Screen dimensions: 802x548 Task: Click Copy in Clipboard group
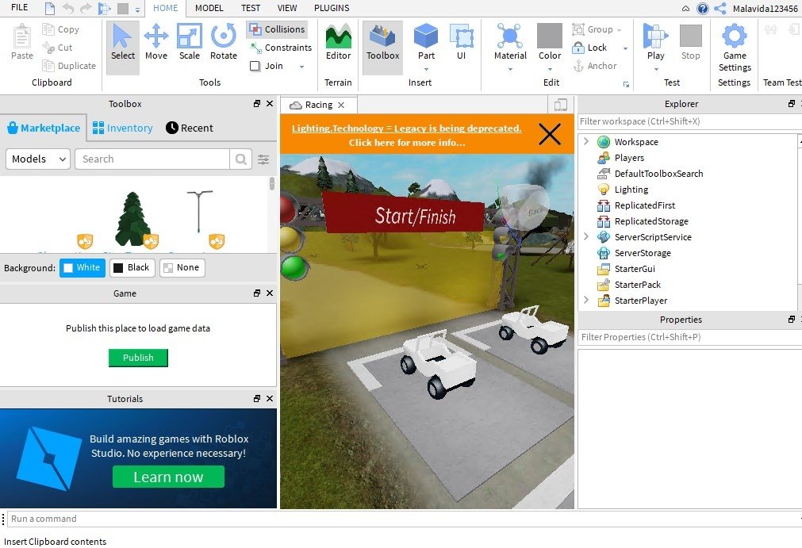tap(61, 29)
